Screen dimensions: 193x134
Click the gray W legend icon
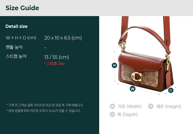point(112,106)
